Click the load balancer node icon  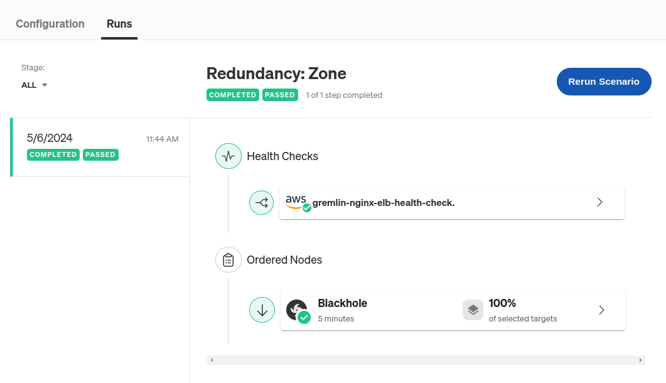click(261, 202)
